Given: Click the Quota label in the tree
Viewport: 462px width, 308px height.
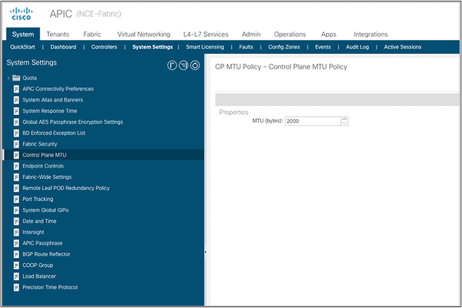Looking at the screenshot, I should click(x=29, y=78).
